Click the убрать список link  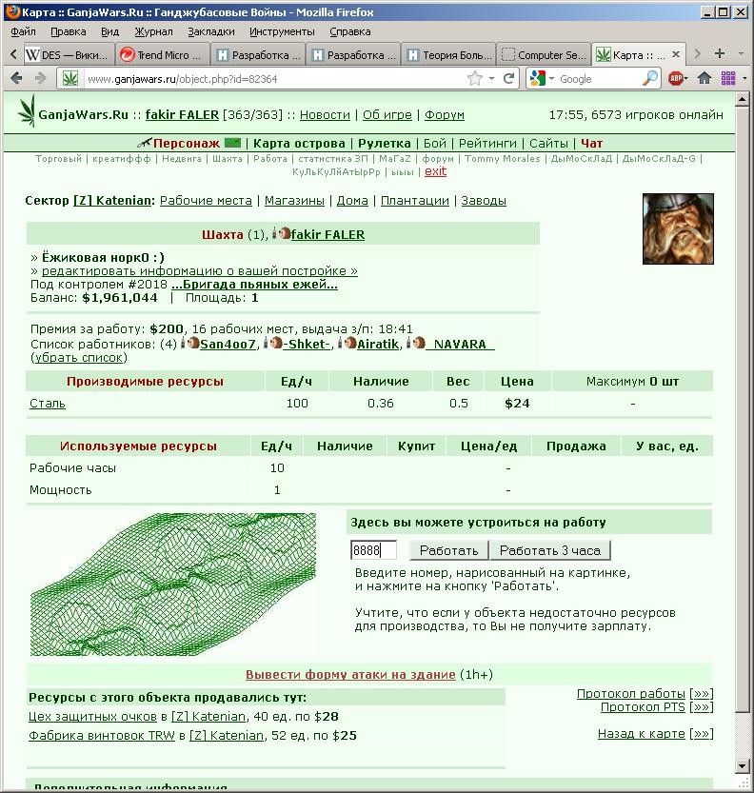click(79, 357)
